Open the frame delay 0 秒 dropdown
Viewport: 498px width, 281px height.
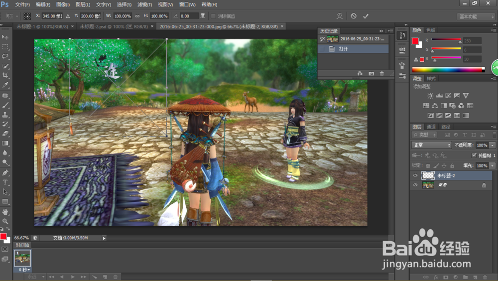tap(24, 270)
